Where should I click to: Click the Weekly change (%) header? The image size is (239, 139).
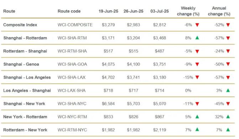188,11
